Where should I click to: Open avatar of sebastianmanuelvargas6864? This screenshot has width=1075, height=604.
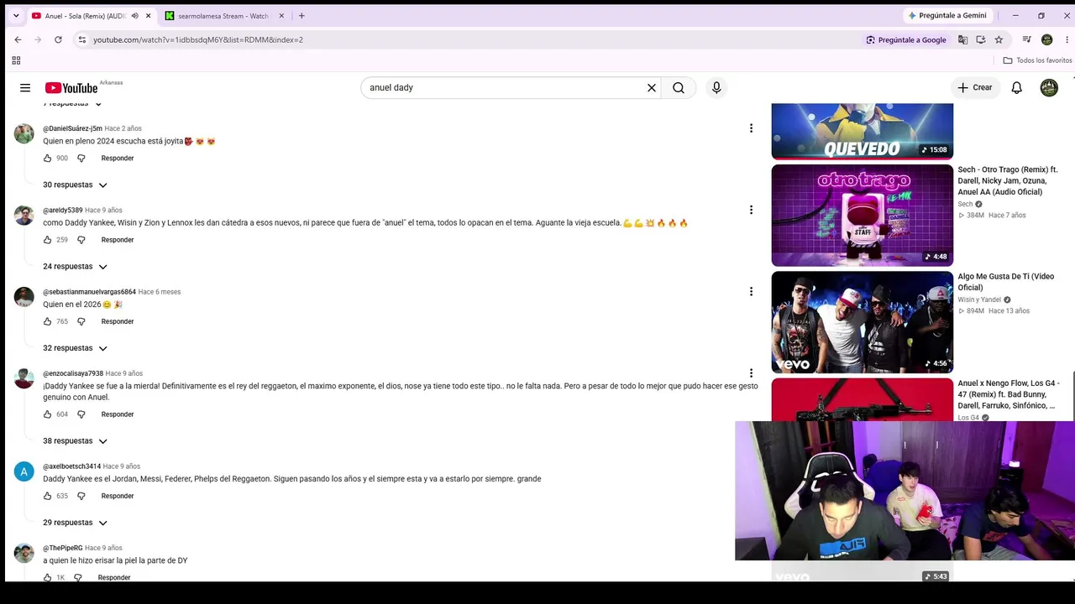pos(24,297)
